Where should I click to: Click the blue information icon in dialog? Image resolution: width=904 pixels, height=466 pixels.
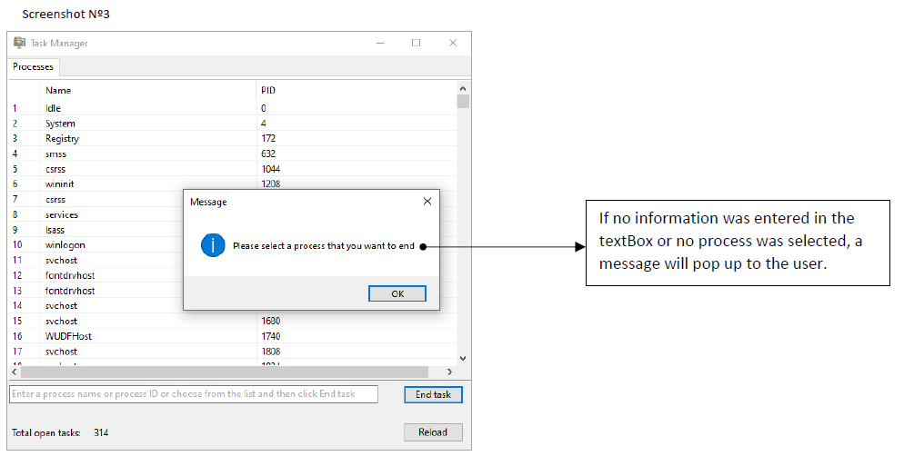[x=213, y=245]
